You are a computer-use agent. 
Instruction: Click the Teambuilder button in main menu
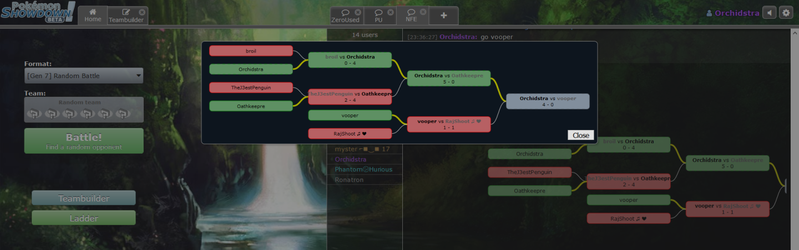pyautogui.click(x=84, y=198)
